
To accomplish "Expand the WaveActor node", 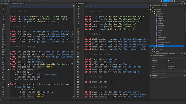I will 152,48.
